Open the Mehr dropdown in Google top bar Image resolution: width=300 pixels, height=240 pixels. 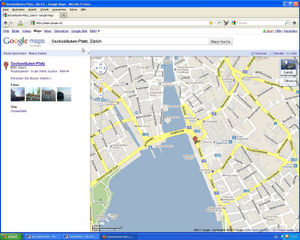point(94,31)
